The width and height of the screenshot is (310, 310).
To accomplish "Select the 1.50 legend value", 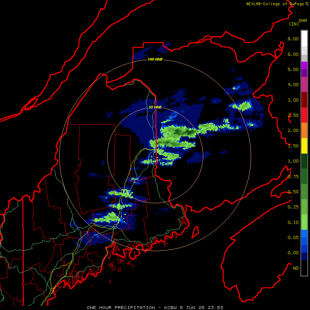I will coord(293,146).
